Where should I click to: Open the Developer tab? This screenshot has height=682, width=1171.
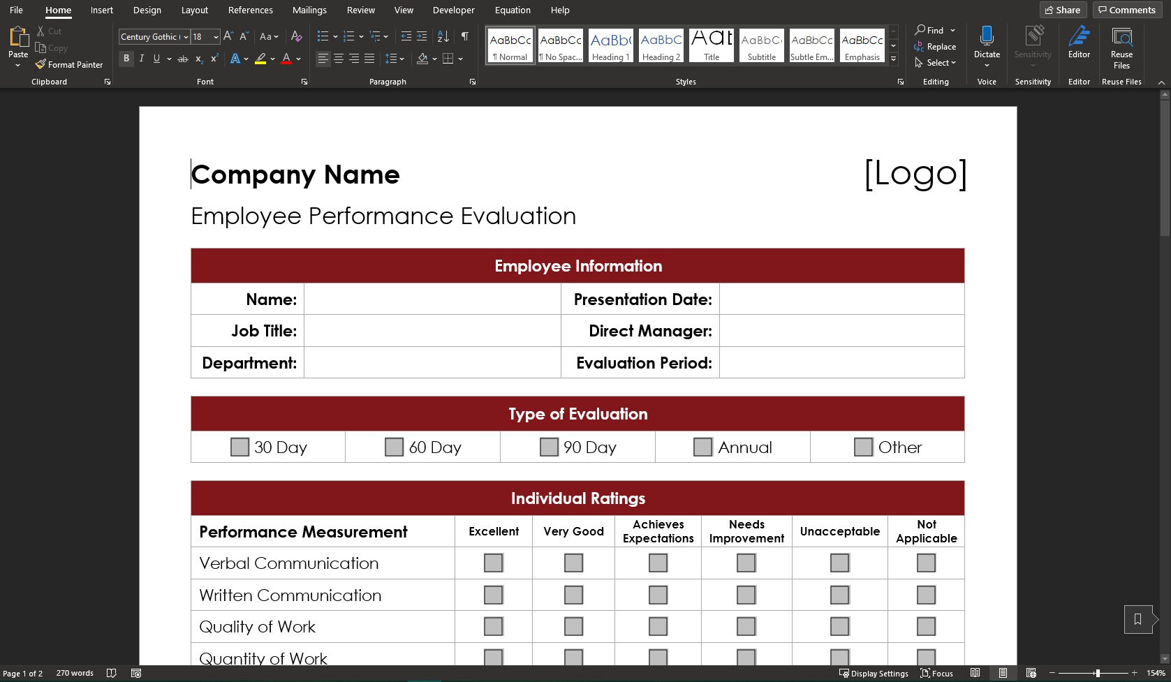tap(453, 10)
